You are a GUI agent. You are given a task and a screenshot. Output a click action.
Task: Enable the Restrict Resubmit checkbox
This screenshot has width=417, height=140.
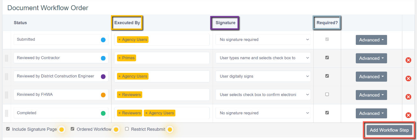click(x=127, y=129)
